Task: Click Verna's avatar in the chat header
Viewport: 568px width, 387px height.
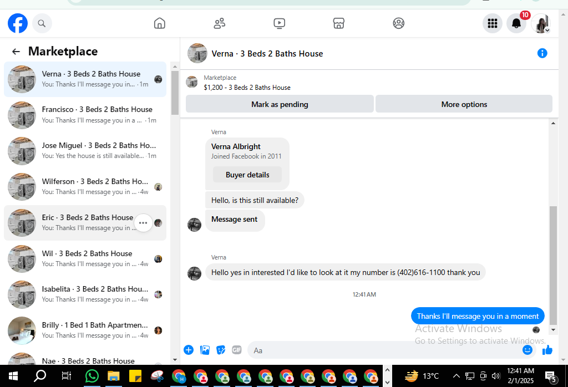Action: [x=197, y=53]
